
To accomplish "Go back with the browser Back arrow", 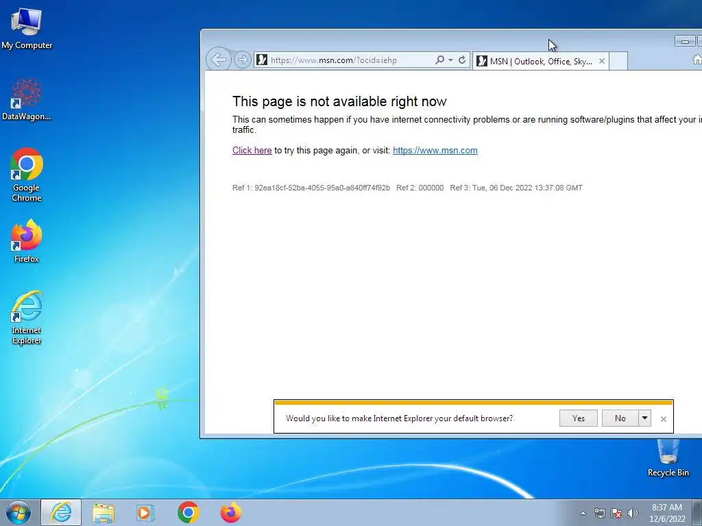I will pos(219,60).
